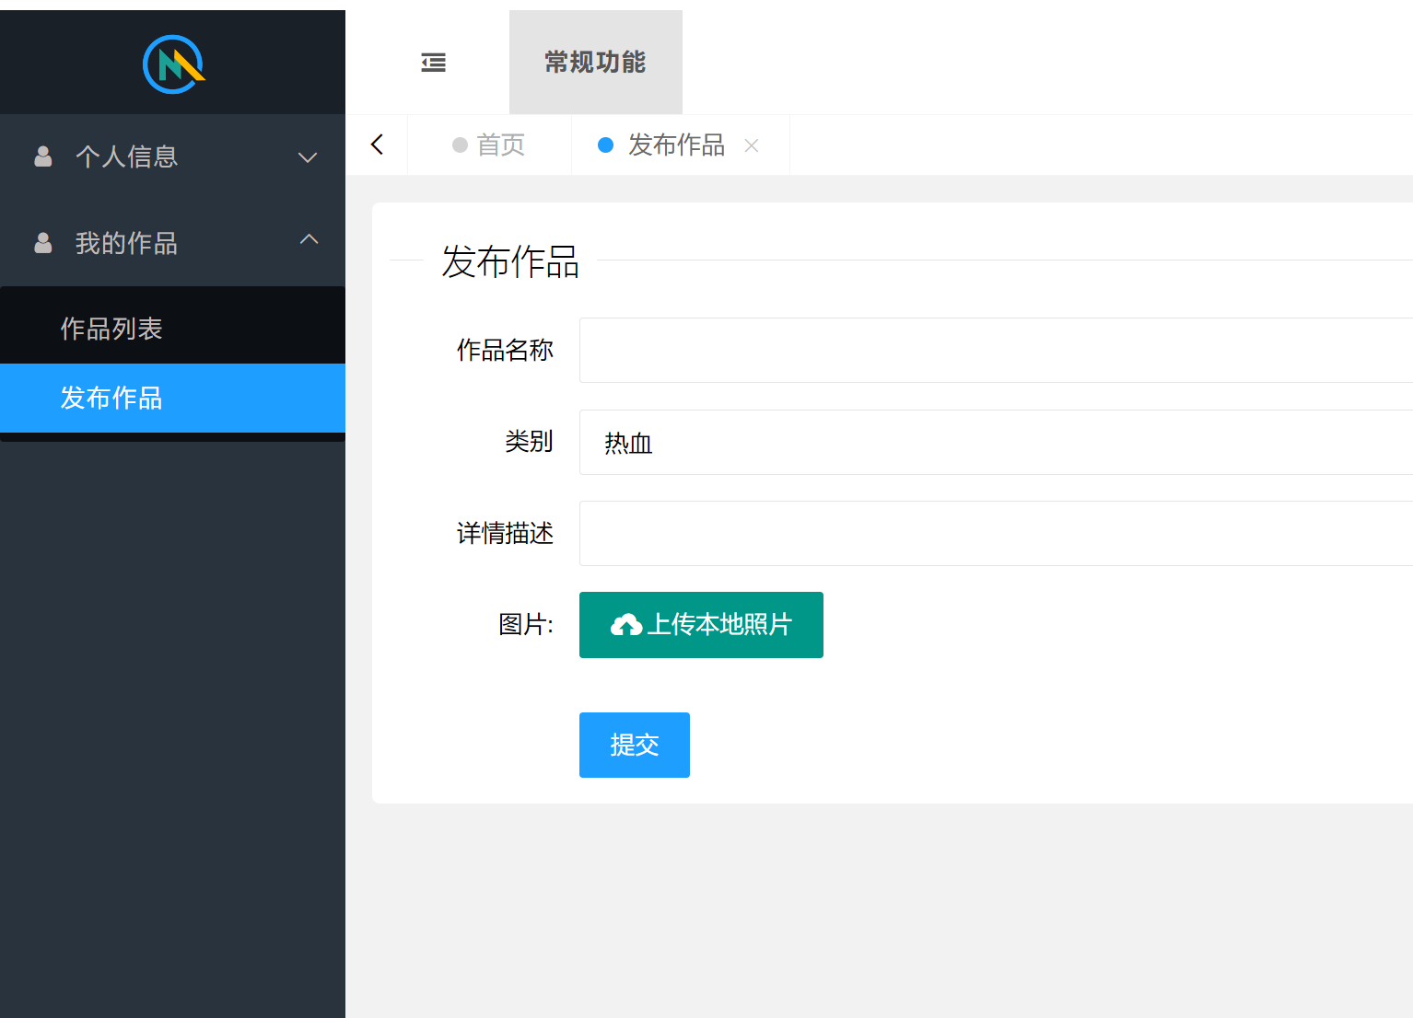Open 作品列表 from the sidebar

(x=112, y=328)
